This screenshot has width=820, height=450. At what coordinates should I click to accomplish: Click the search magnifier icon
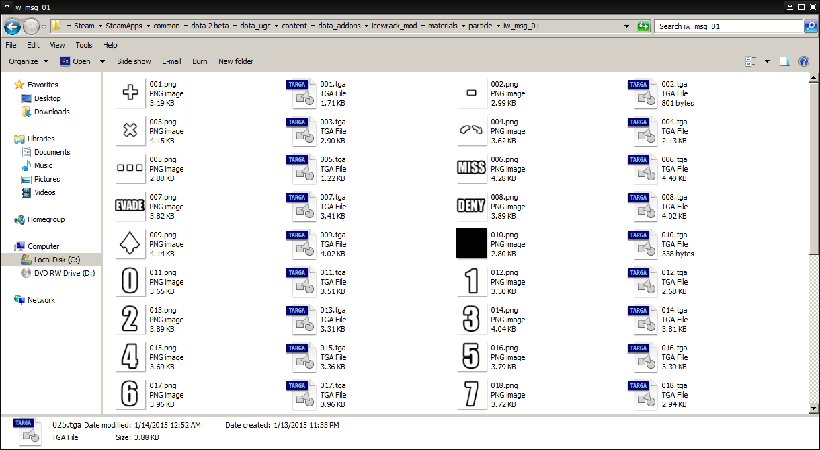tap(811, 26)
